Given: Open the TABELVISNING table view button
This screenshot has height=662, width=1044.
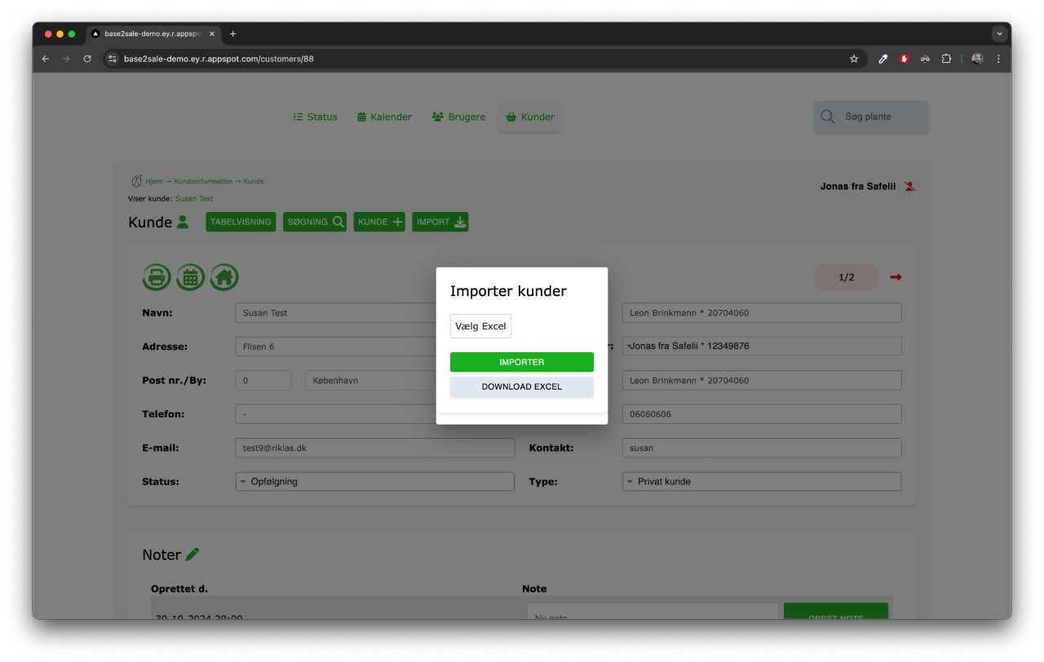Looking at the screenshot, I should coord(241,222).
